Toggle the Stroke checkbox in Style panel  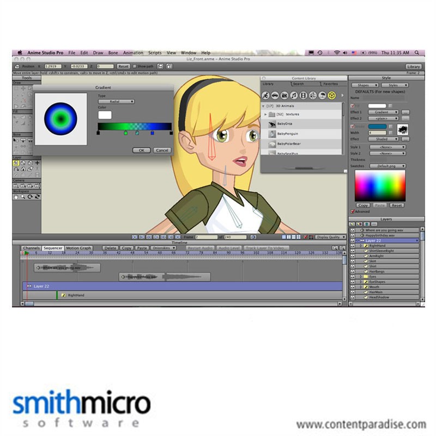353,126
